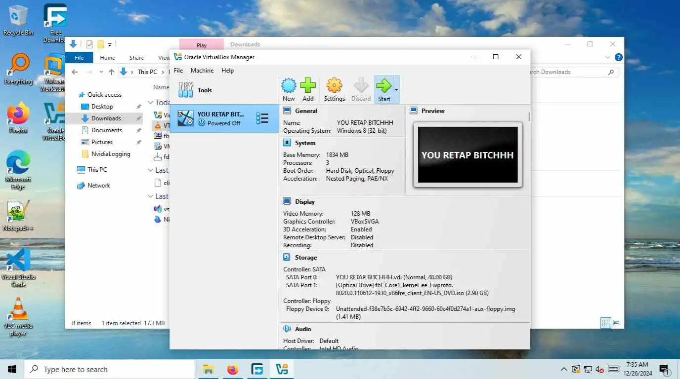Open Home tab in File Explorer
The width and height of the screenshot is (680, 379).
(107, 58)
